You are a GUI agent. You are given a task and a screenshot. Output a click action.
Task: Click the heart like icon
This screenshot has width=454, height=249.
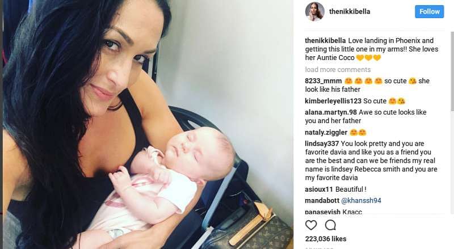(311, 225)
